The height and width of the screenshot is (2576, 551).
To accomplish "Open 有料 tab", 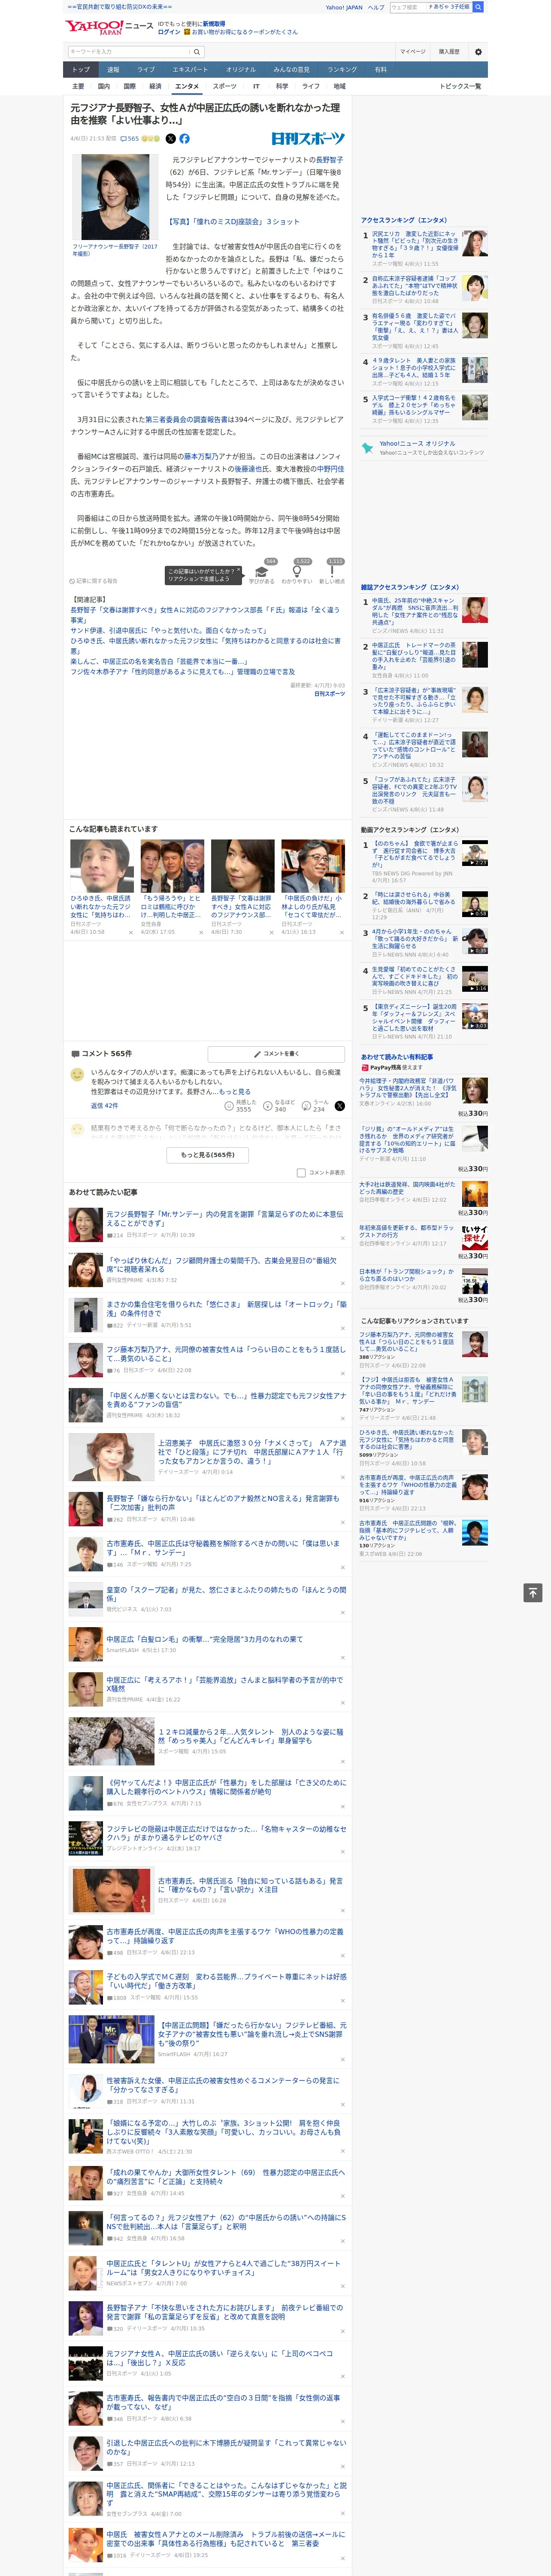I will tap(381, 69).
